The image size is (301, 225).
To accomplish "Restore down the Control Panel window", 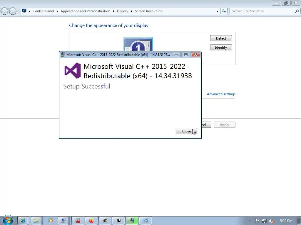I will pos(286,3).
